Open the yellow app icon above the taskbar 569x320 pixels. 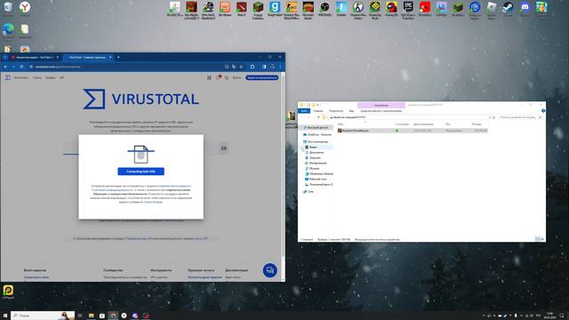point(8,291)
